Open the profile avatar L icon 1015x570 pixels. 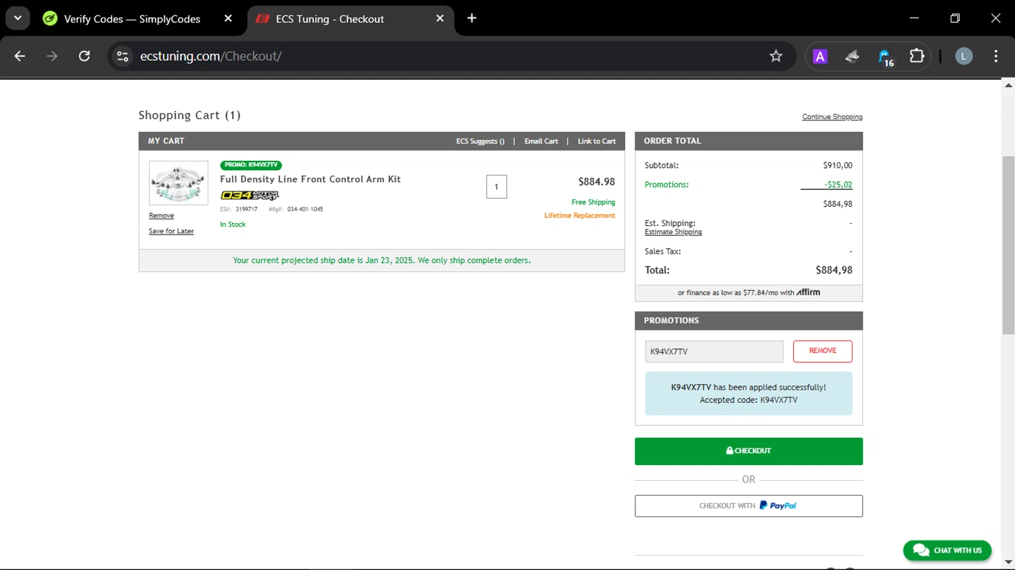(x=964, y=56)
